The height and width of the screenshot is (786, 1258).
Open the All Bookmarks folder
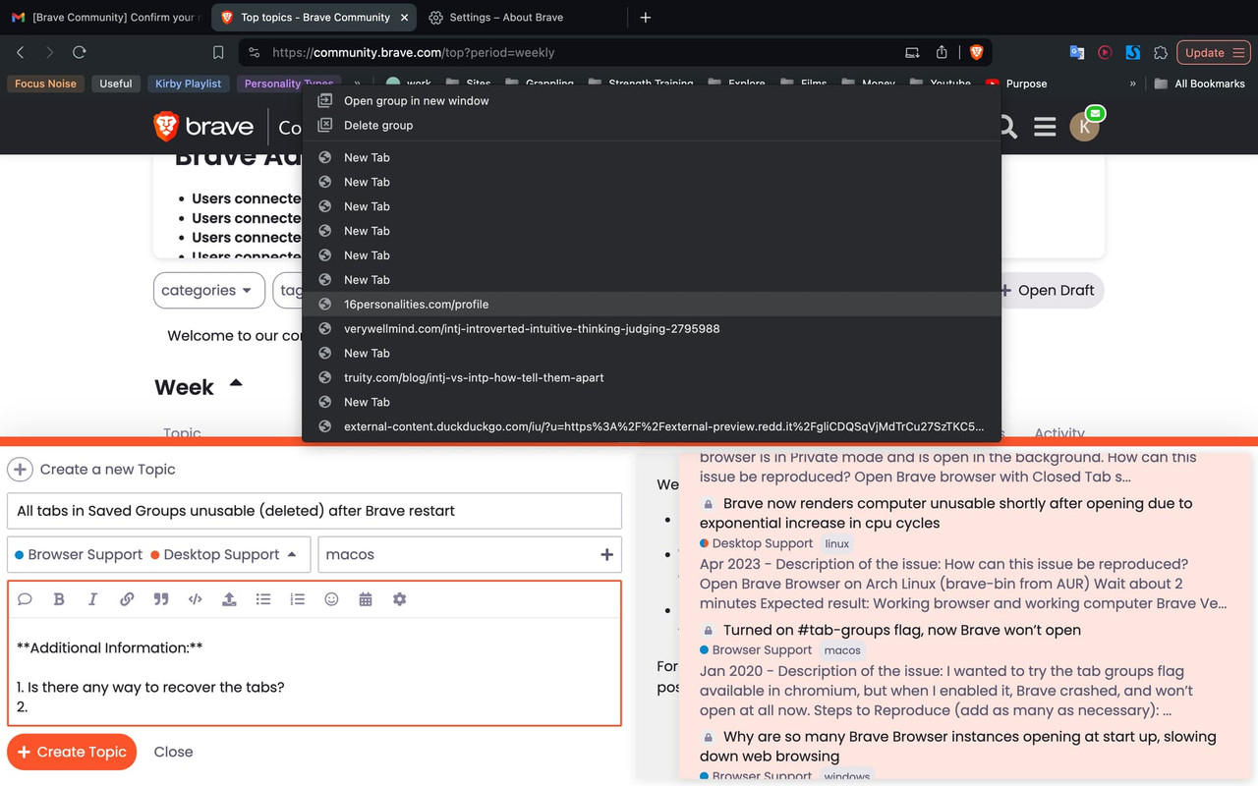point(1200,84)
